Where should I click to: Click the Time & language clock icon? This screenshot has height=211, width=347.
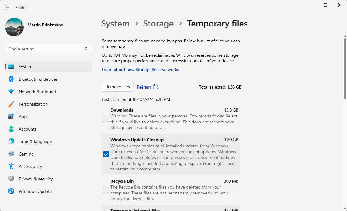[11, 141]
